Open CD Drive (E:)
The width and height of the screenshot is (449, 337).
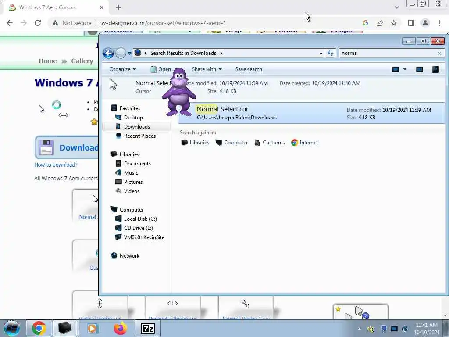138,228
